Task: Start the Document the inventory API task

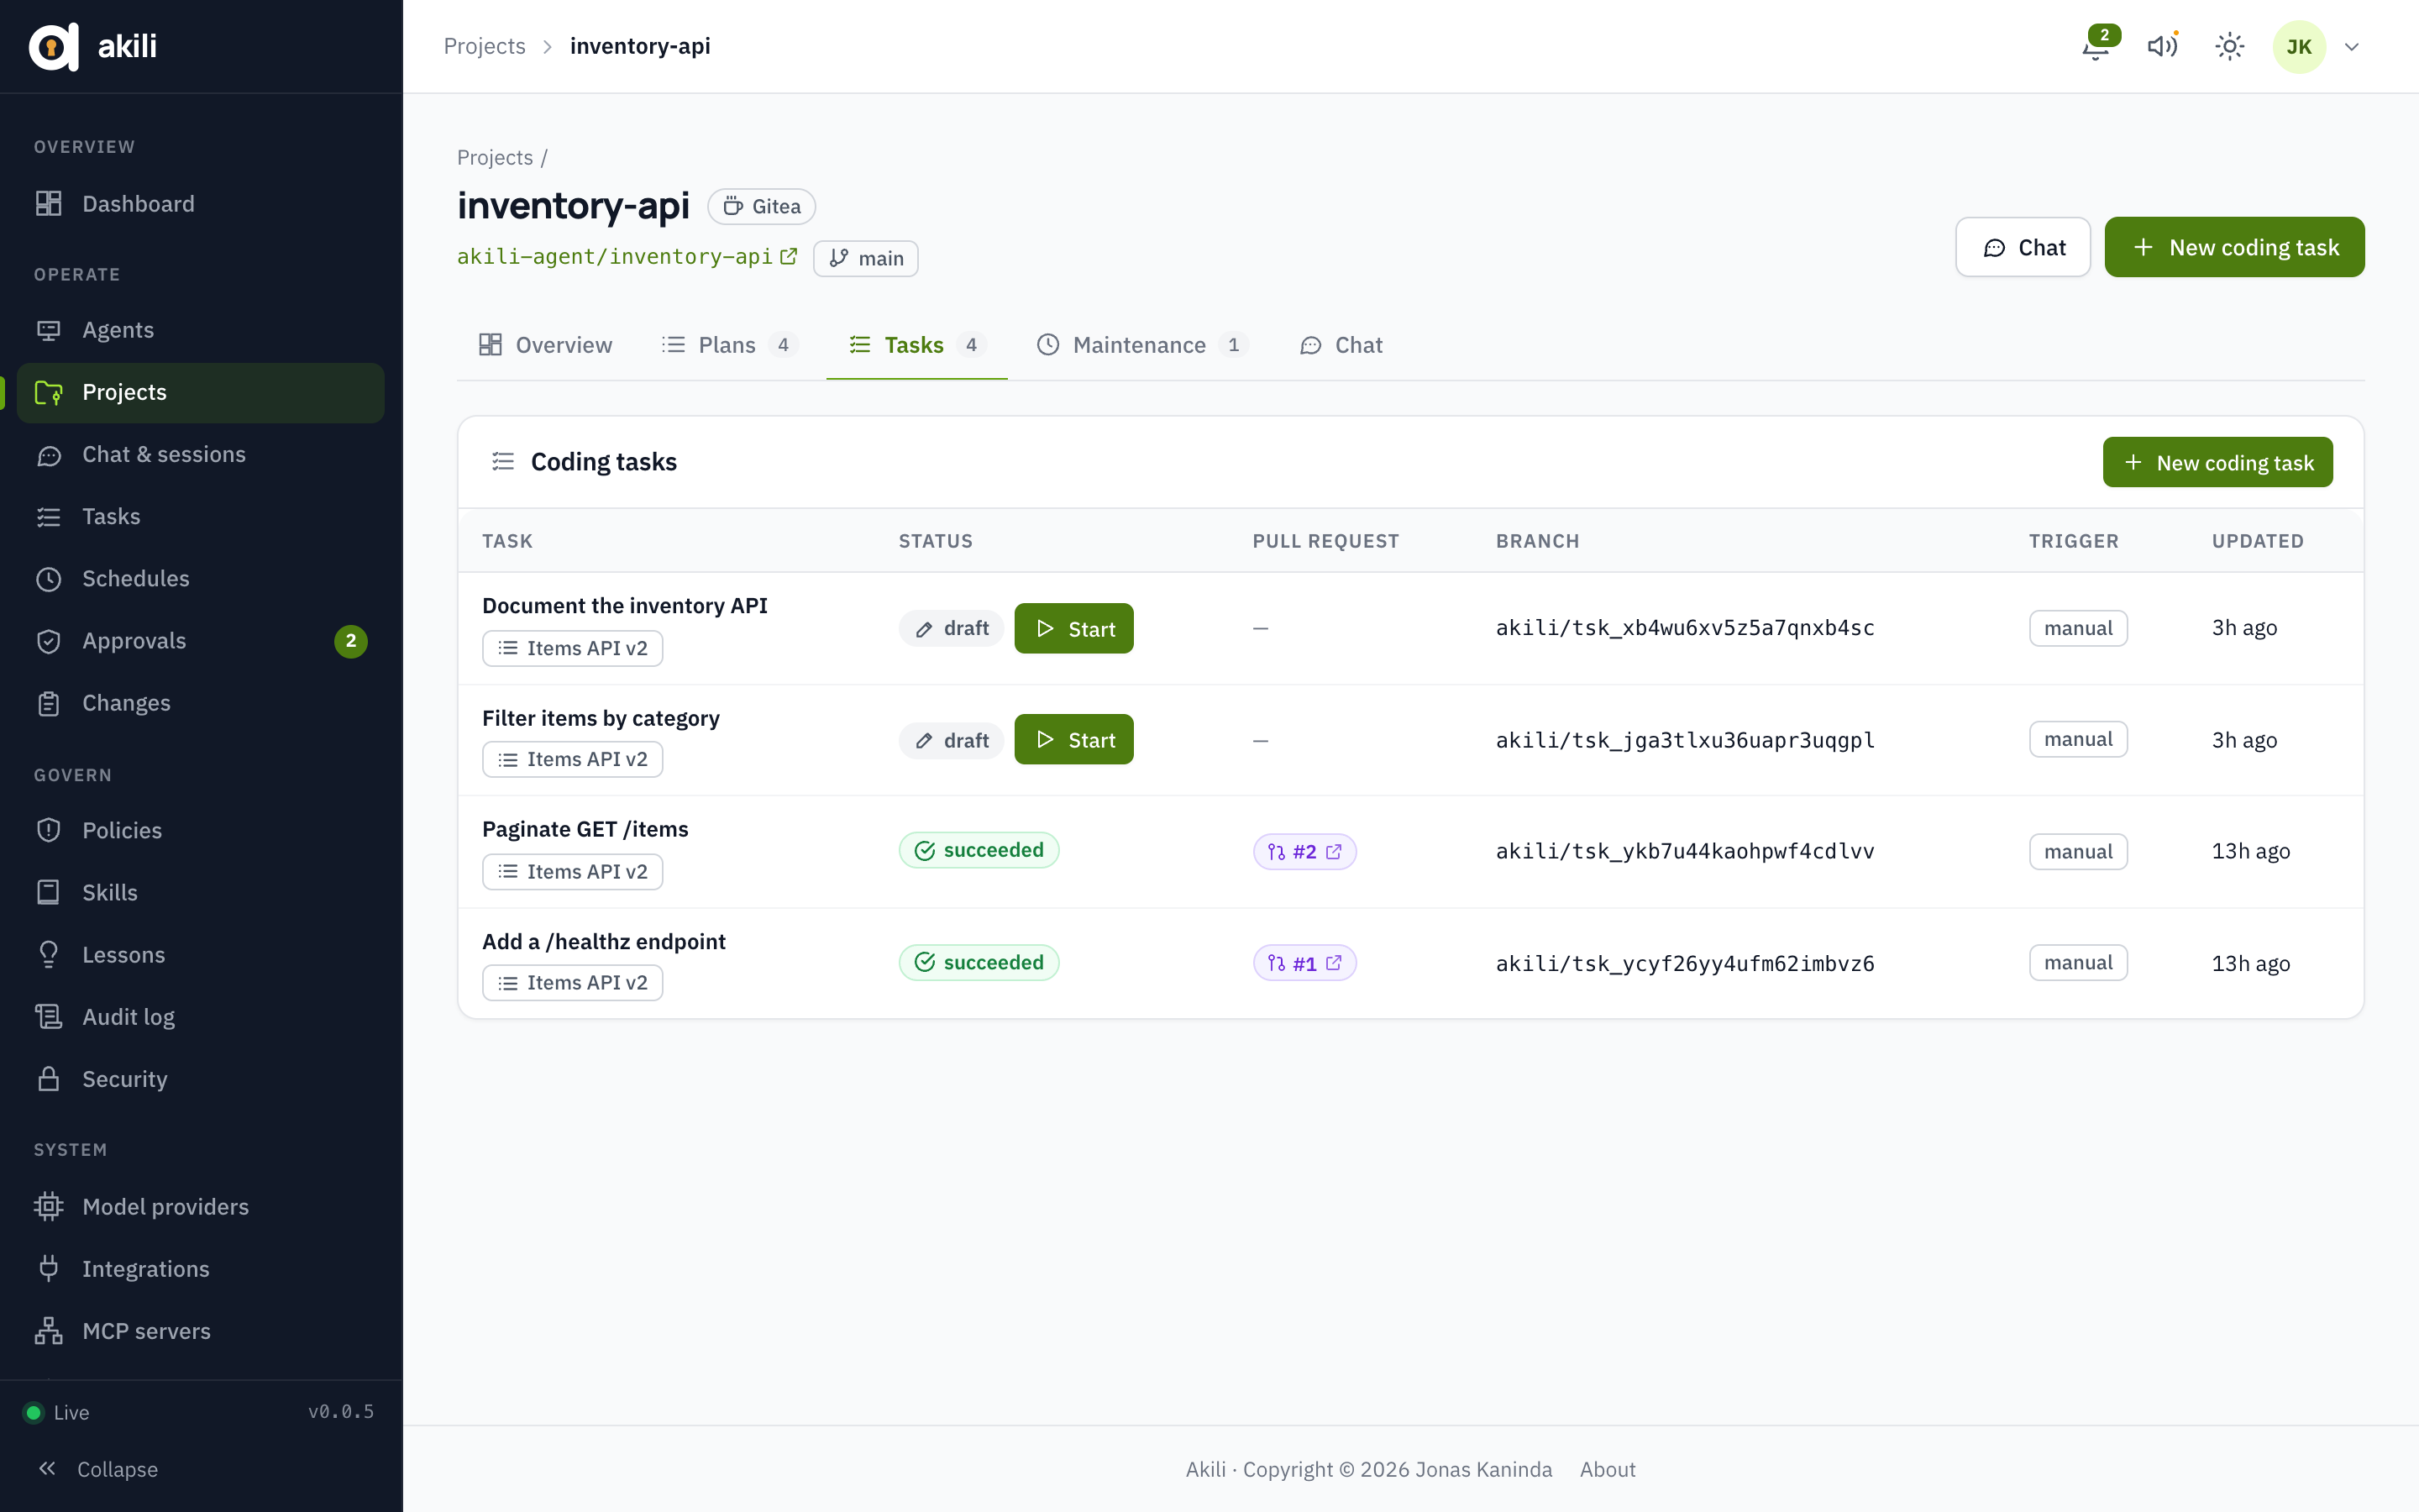Action: pyautogui.click(x=1073, y=628)
